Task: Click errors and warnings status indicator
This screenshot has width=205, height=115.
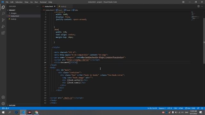Action: [x=5, y=108]
